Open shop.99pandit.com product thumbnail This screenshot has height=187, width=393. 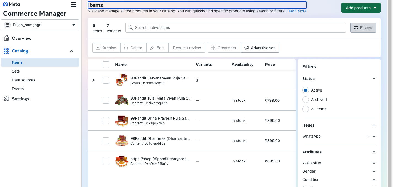click(122, 161)
